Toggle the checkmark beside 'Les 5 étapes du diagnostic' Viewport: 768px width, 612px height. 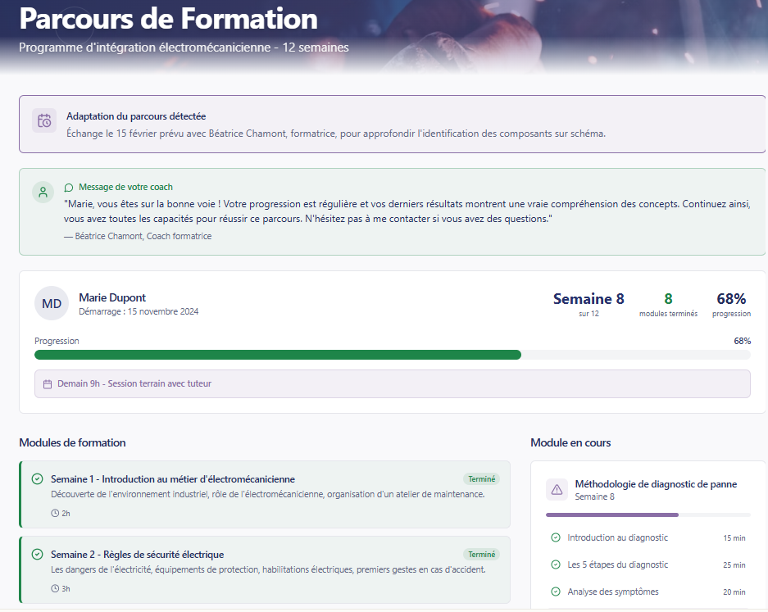(x=557, y=564)
